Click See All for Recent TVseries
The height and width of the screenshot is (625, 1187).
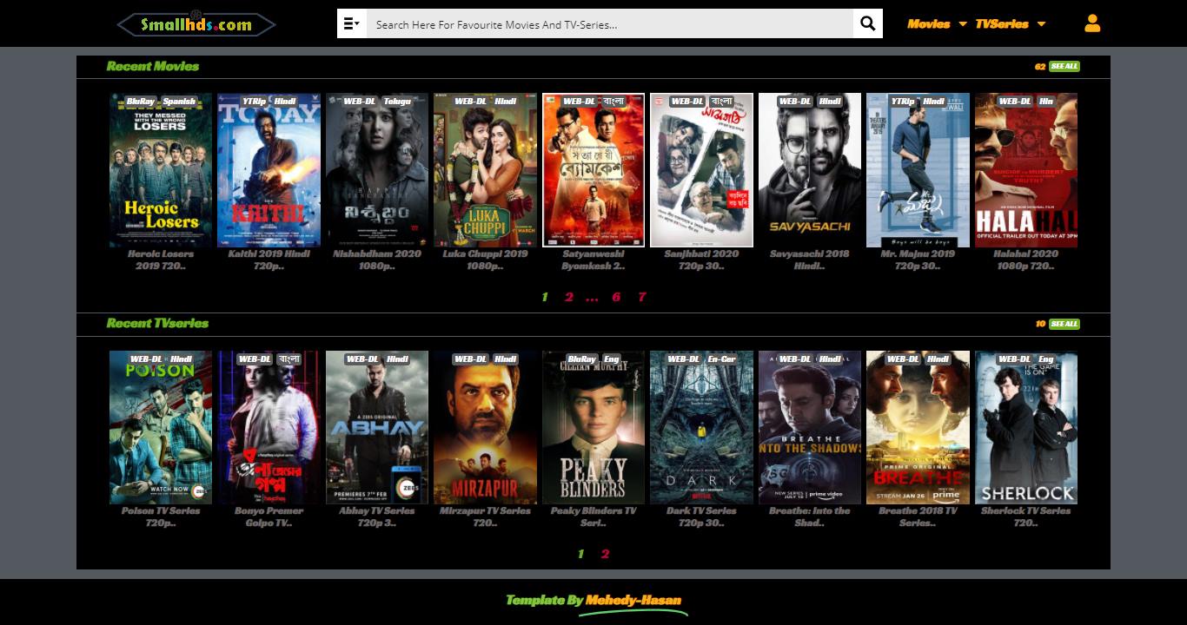point(1064,324)
